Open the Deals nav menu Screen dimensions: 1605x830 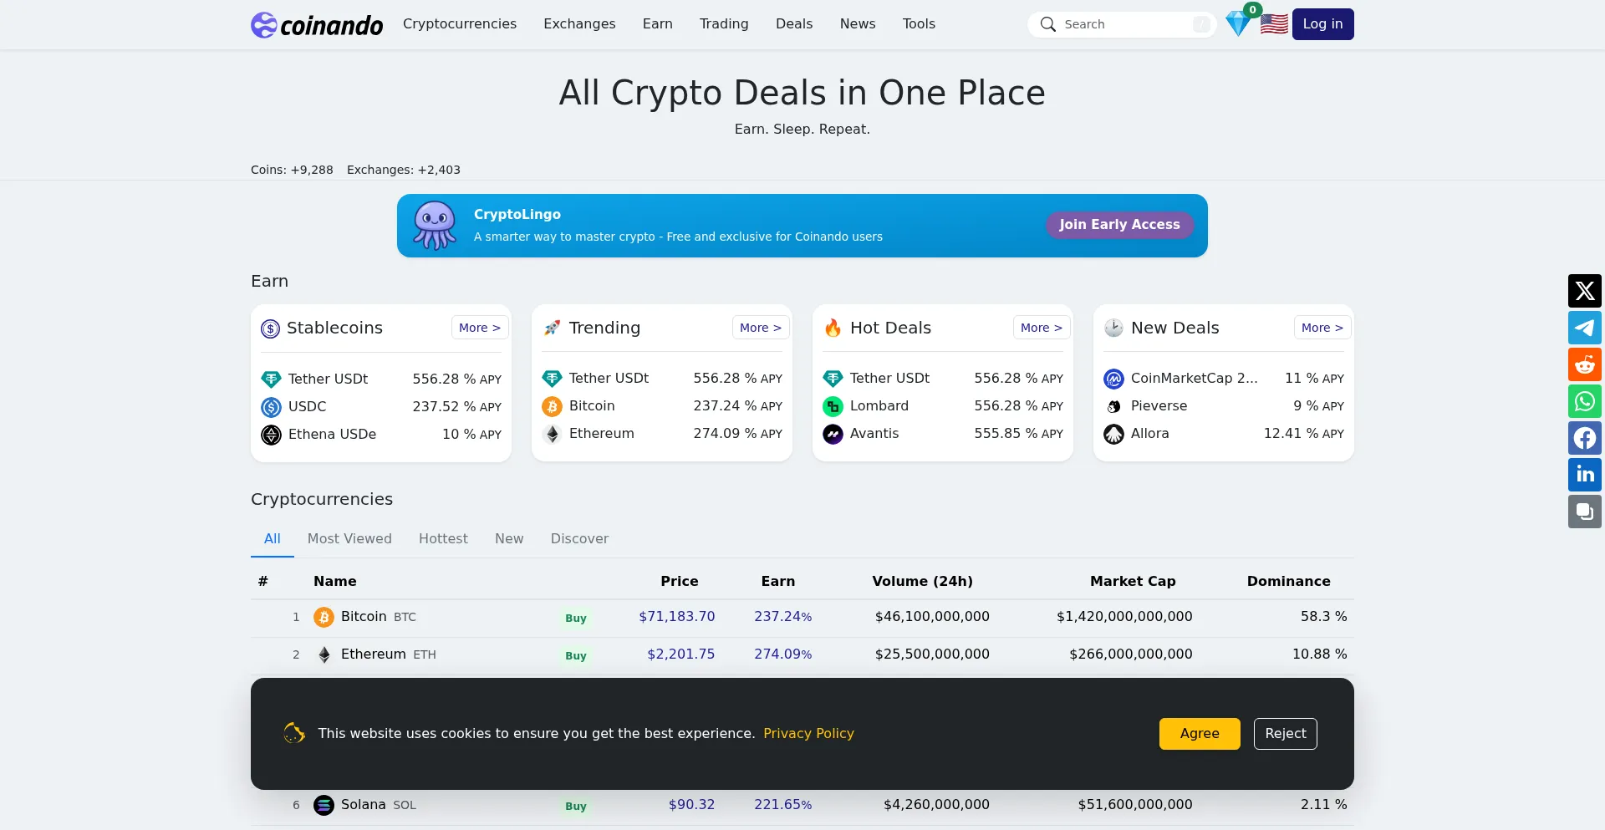(x=794, y=23)
